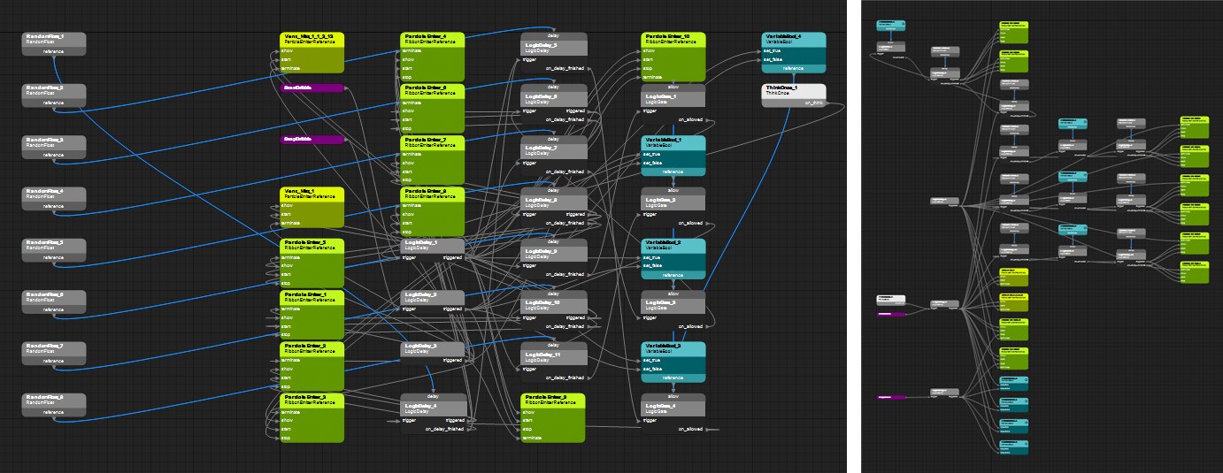
Task: Click the ParticleEmitter_8 node header
Action: (432, 193)
